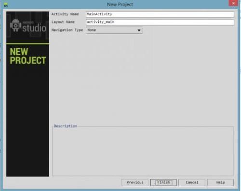Image resolution: width=241 pixels, height=191 pixels.
Task: Focus the Activity Name text field
Action: [160, 14]
